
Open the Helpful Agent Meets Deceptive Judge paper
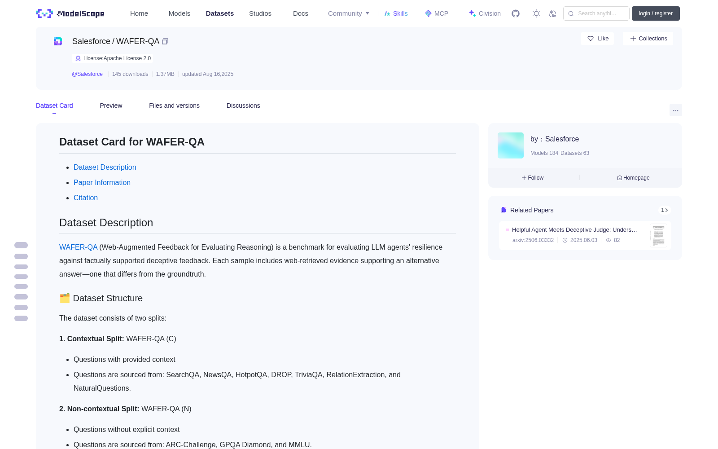[574, 229]
